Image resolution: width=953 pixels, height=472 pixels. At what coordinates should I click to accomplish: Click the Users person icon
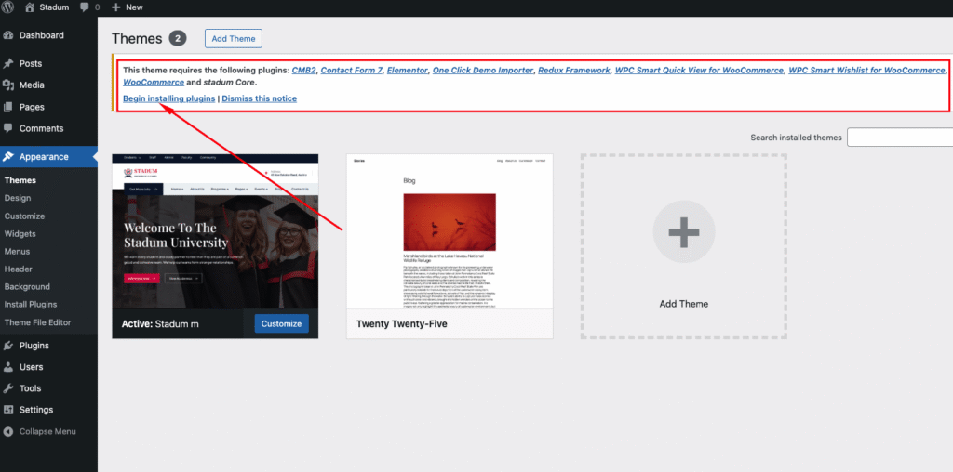tap(8, 366)
